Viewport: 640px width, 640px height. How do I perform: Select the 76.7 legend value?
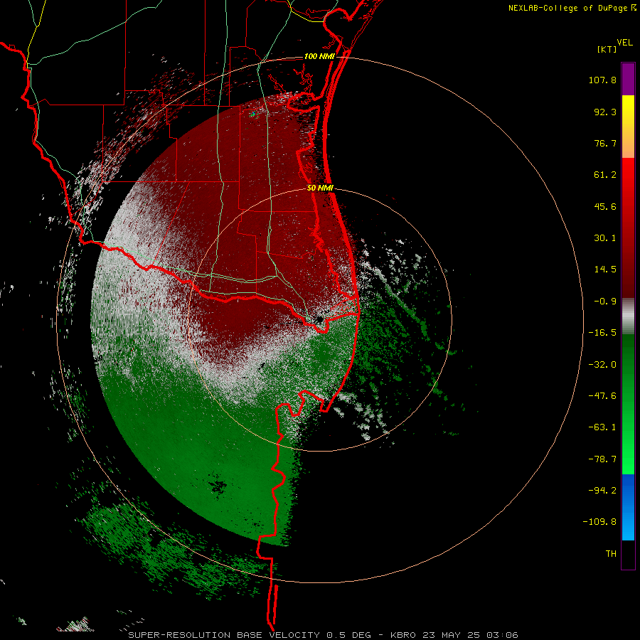click(605, 143)
